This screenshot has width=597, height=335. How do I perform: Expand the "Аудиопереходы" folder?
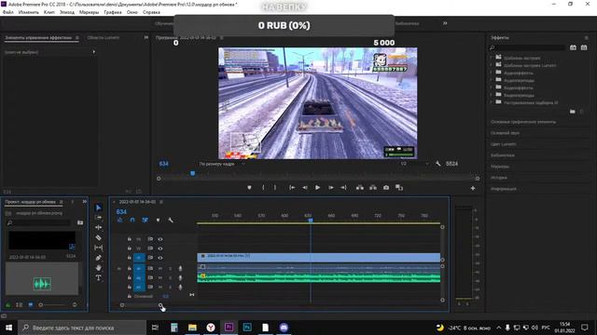[492, 80]
